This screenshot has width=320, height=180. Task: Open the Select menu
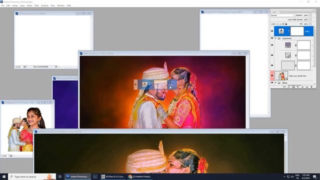[29, 5]
